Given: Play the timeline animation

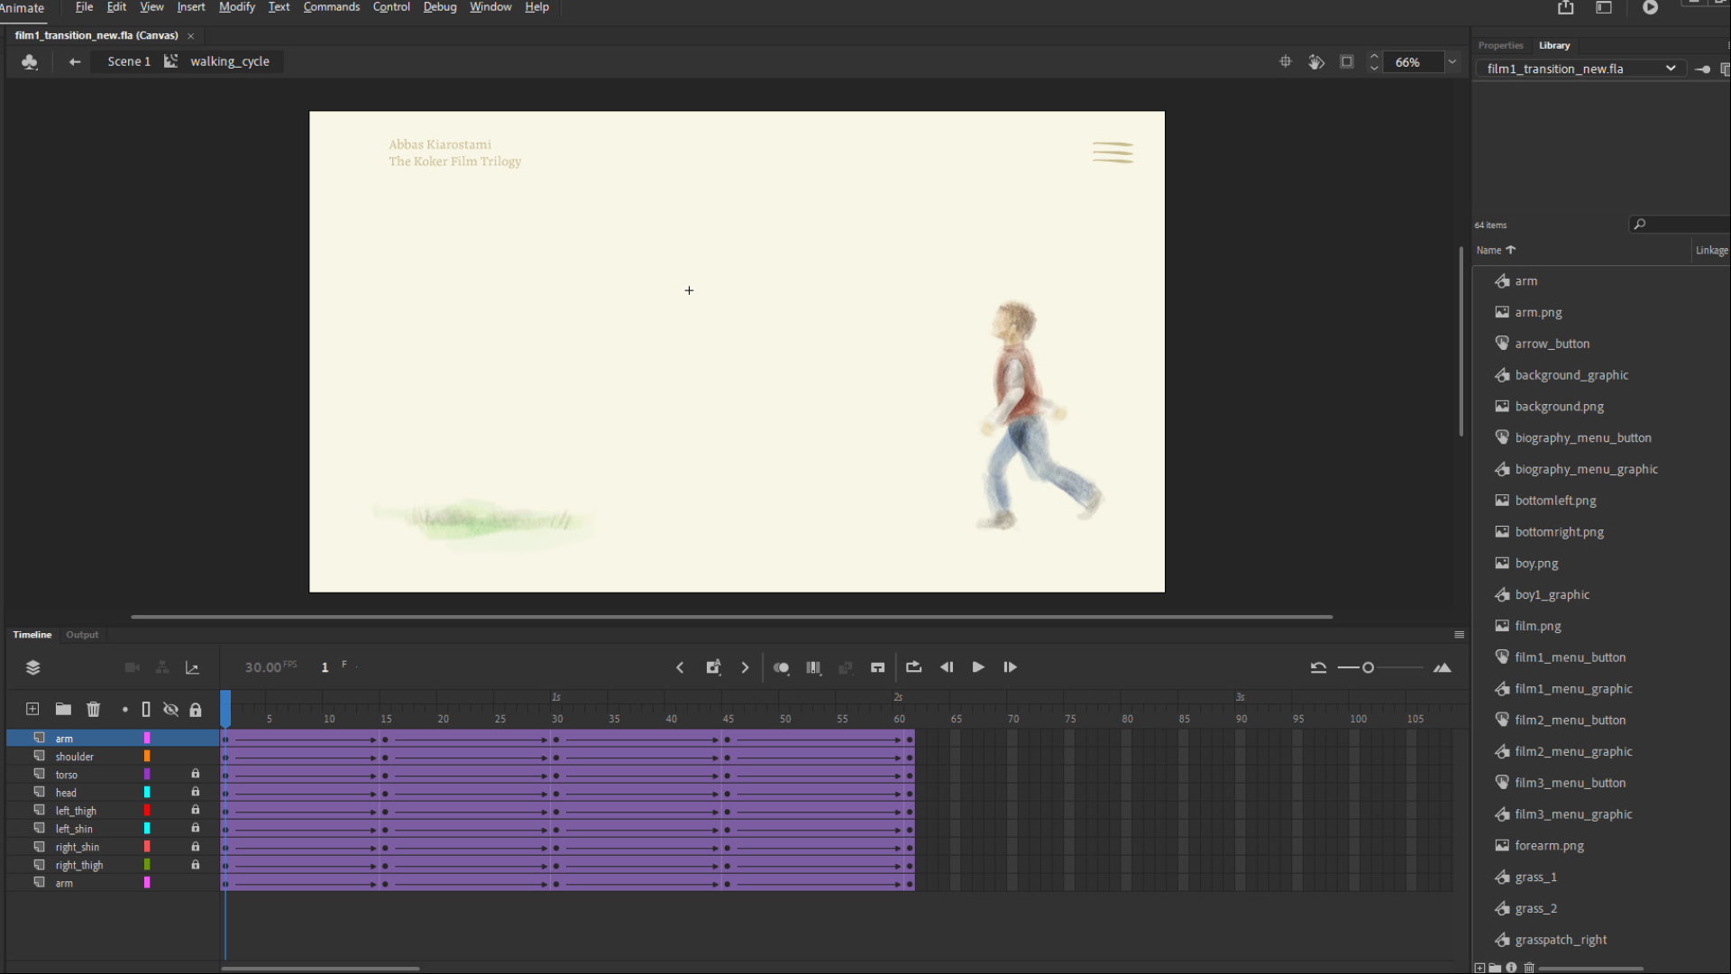Looking at the screenshot, I should pyautogui.click(x=978, y=668).
